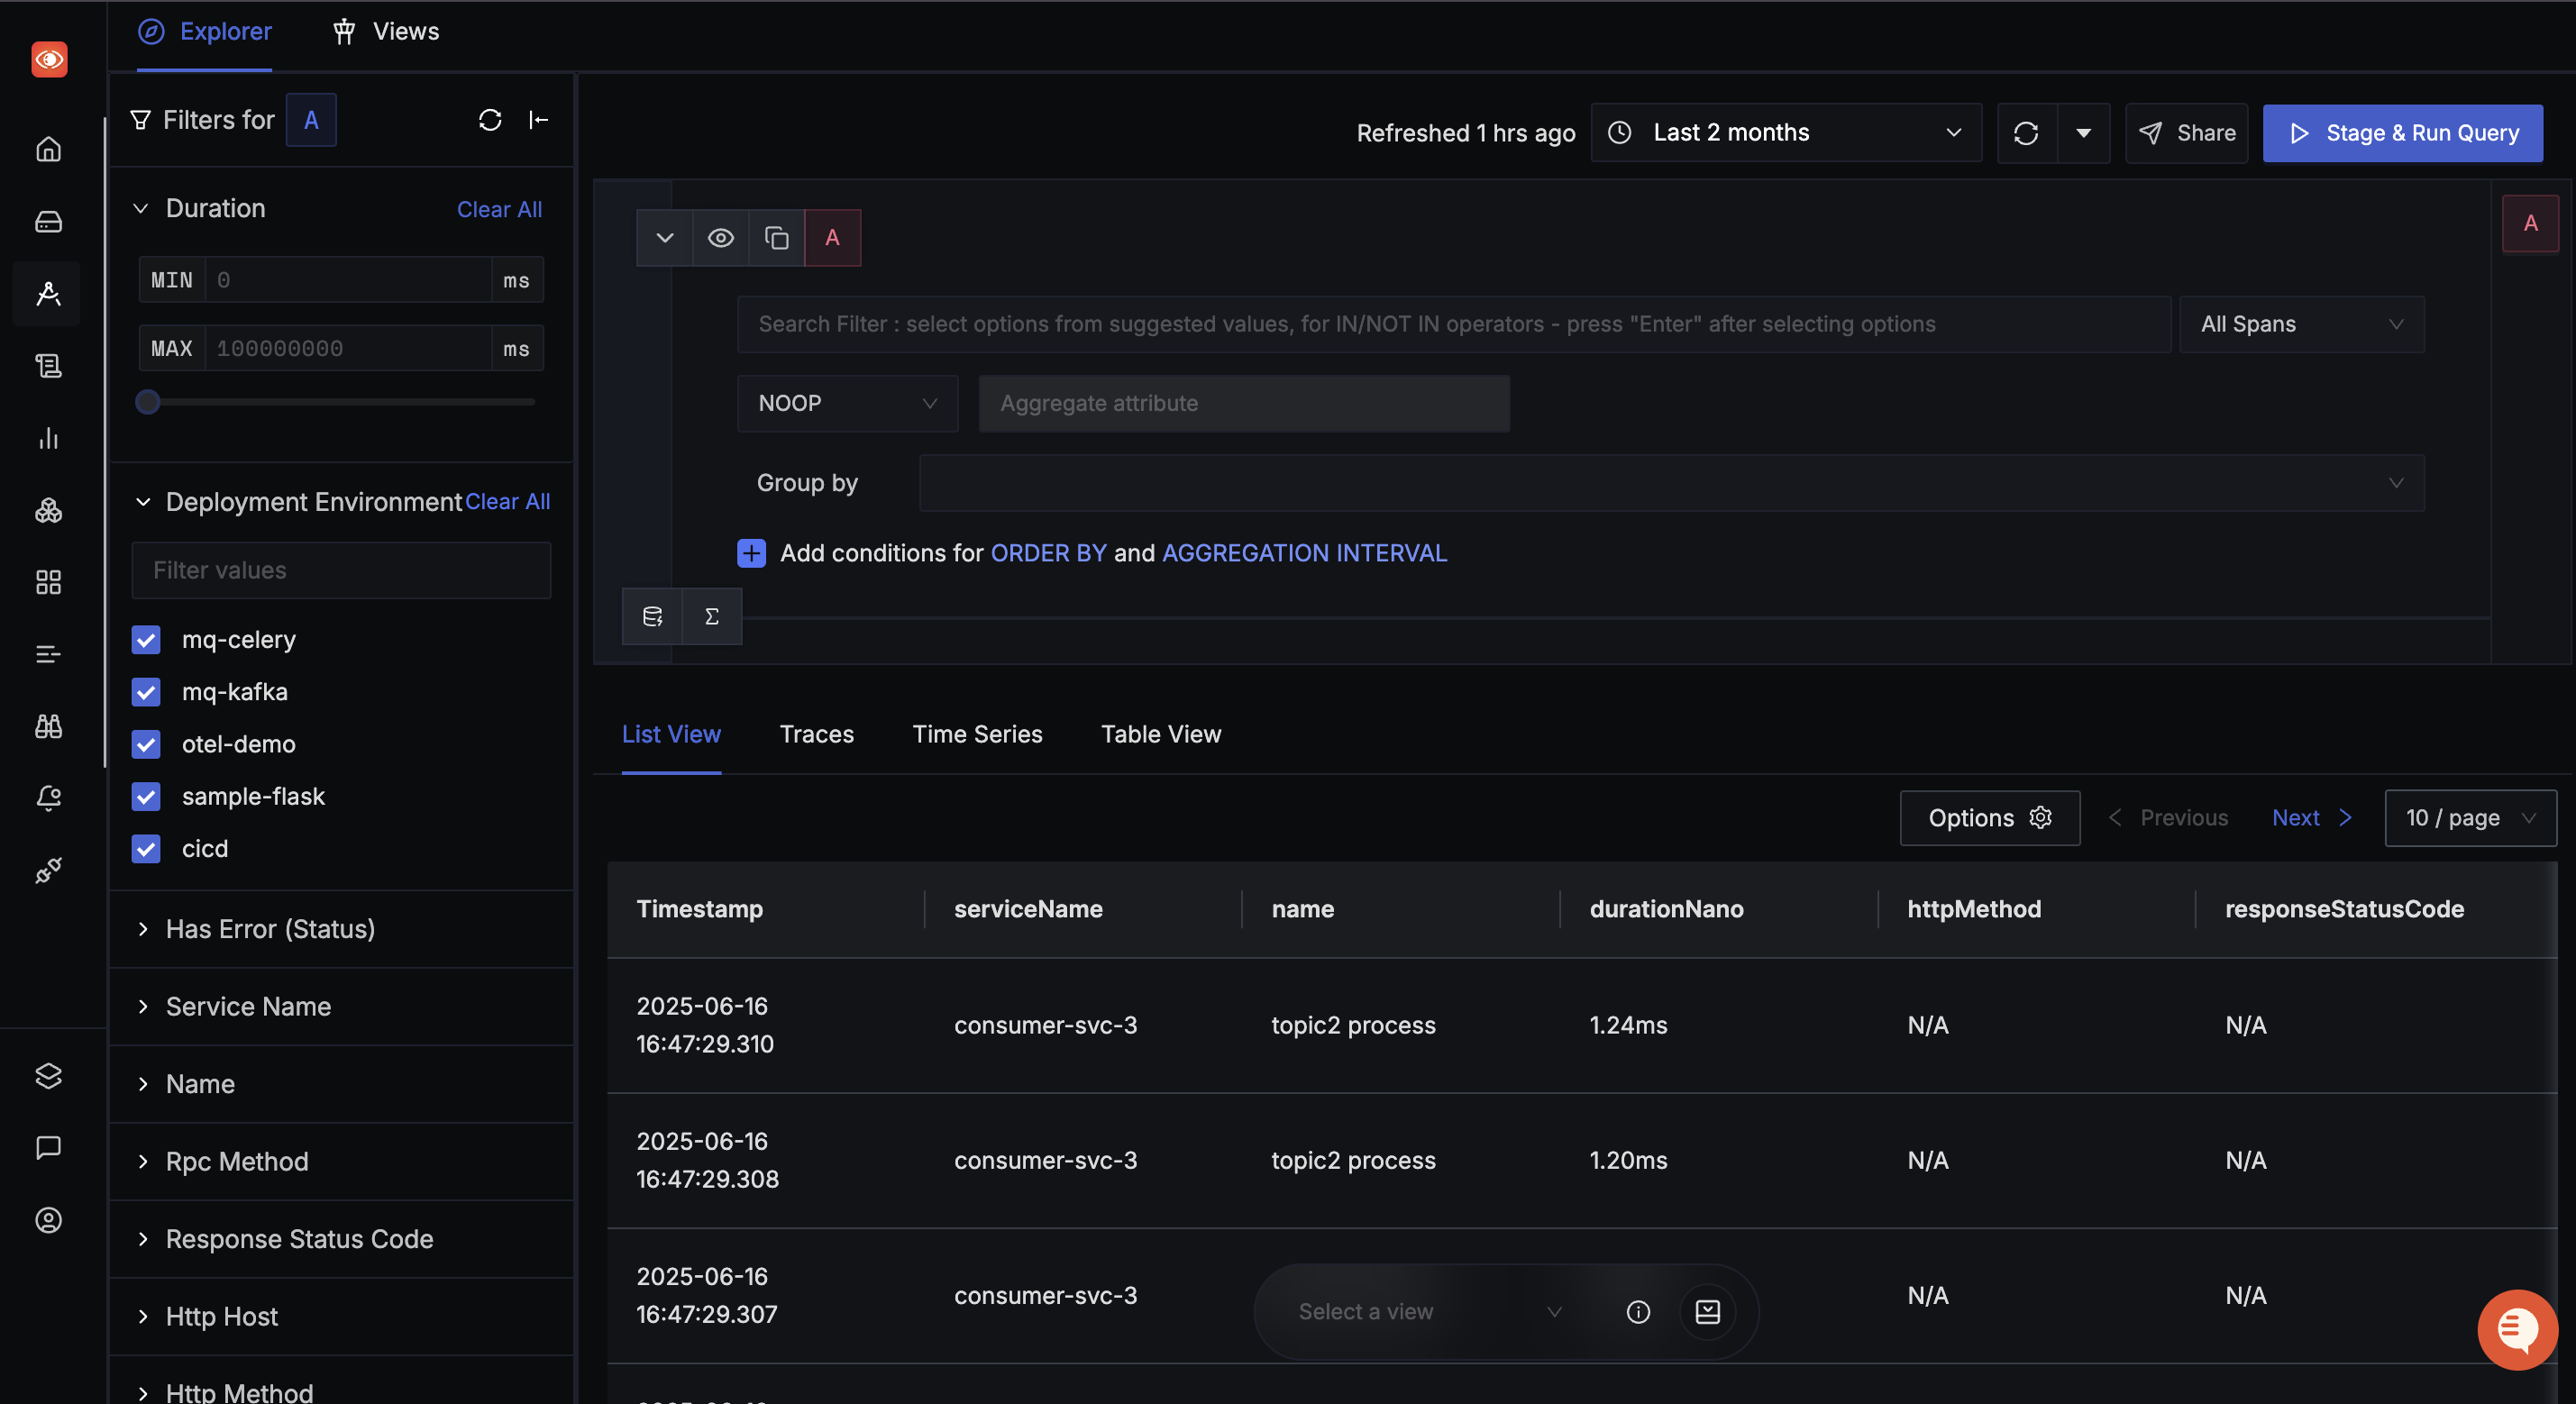Toggle query A visibility eye icon
Viewport: 2576px width, 1404px height.
[720, 237]
